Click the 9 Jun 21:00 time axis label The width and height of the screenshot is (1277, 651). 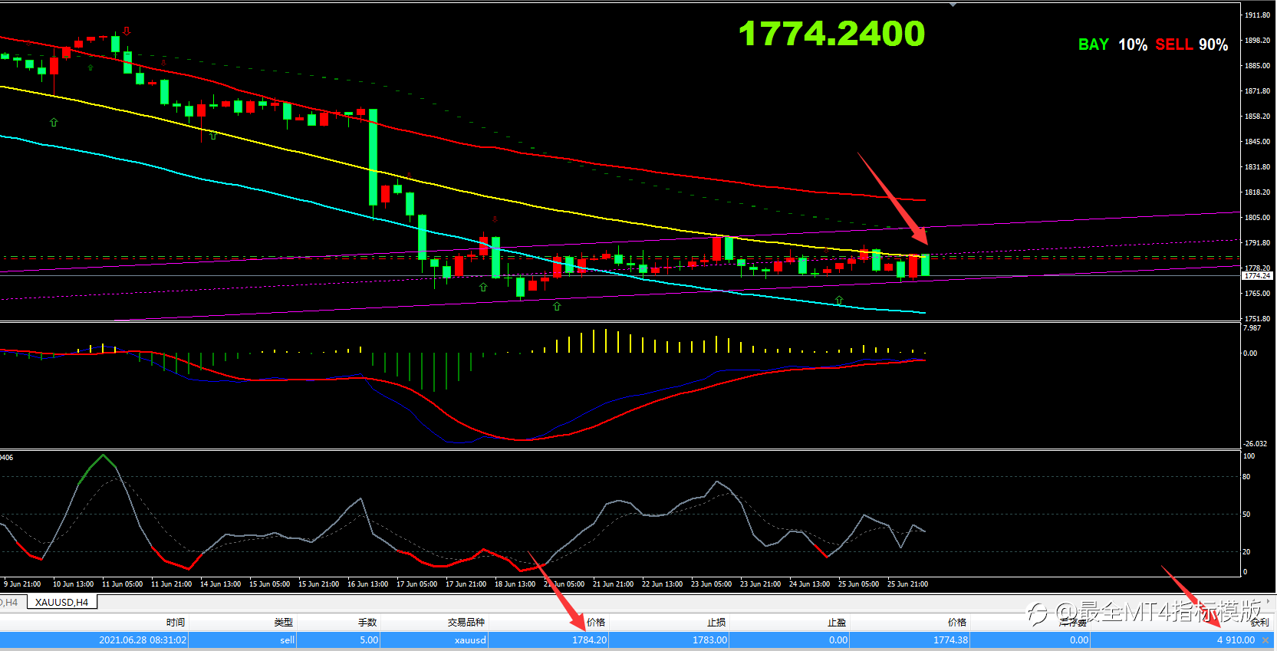(x=22, y=584)
